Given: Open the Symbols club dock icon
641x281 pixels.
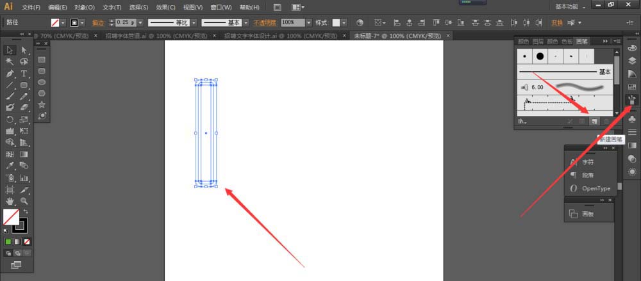Looking at the screenshot, I should pyautogui.click(x=632, y=119).
